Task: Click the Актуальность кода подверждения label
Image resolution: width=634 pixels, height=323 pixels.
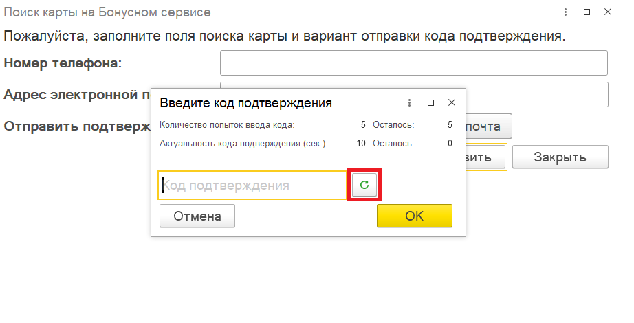Action: 243,144
